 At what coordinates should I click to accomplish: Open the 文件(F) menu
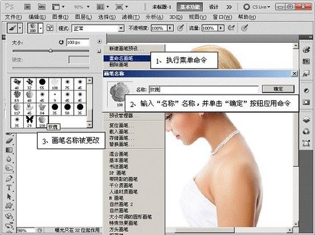point(13,17)
